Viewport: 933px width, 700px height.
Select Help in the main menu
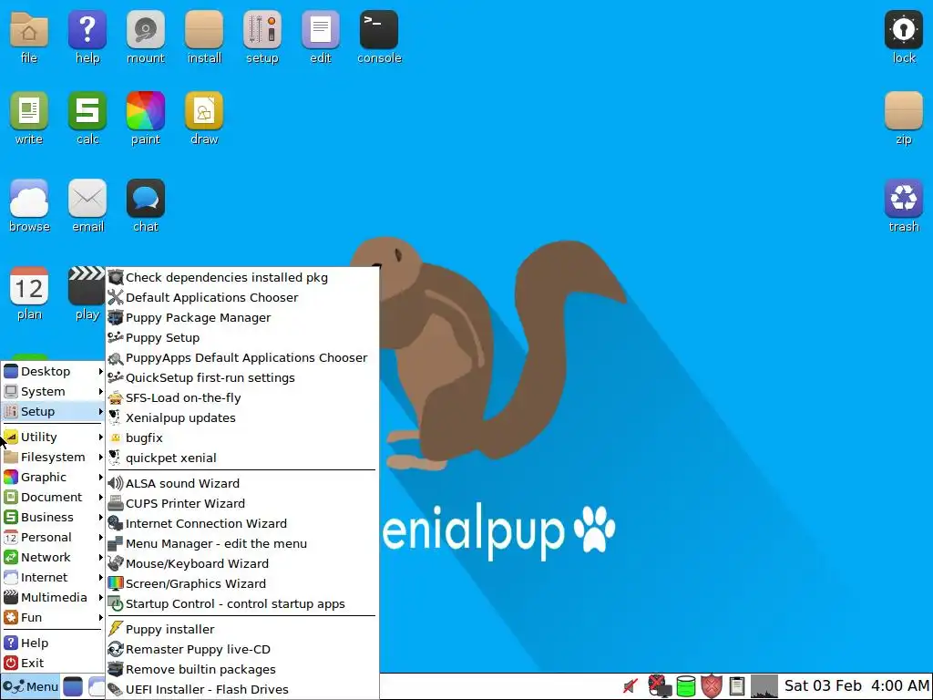(54, 643)
